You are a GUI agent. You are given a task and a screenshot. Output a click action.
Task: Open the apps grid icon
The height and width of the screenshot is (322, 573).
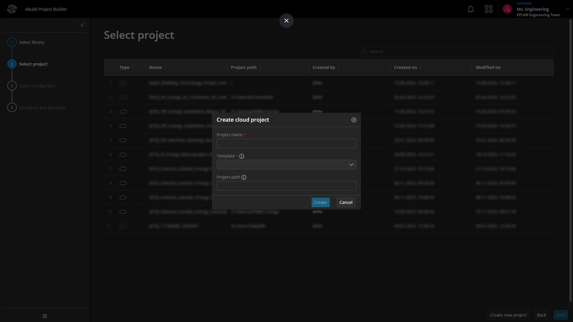(489, 9)
